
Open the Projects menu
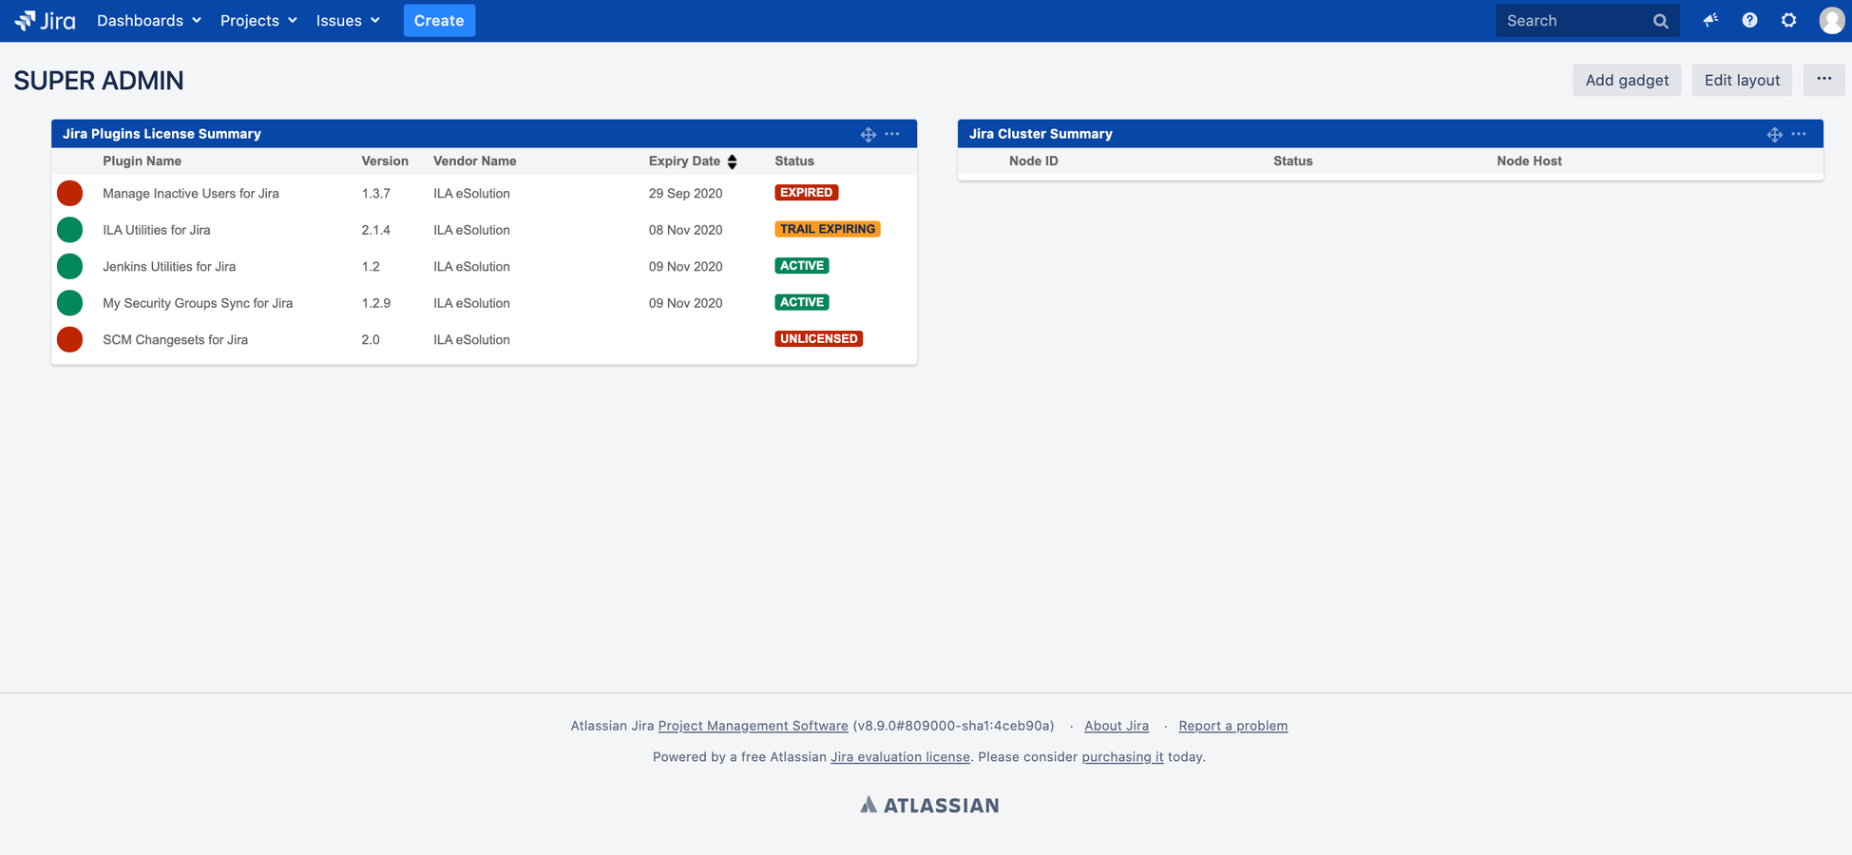(x=258, y=20)
